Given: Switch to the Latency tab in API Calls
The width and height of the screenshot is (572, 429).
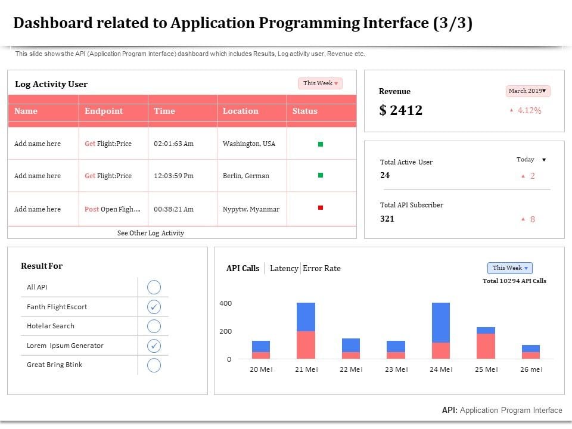Looking at the screenshot, I should [284, 268].
